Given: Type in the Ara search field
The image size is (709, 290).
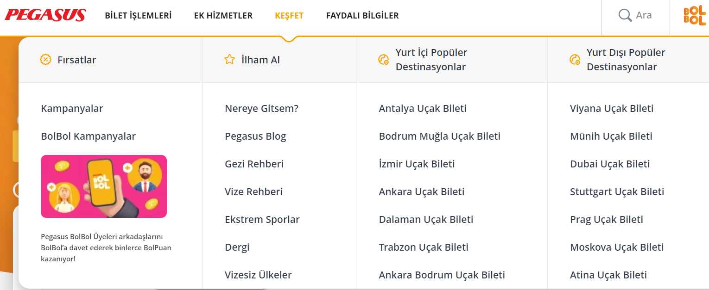Looking at the screenshot, I should 644,16.
